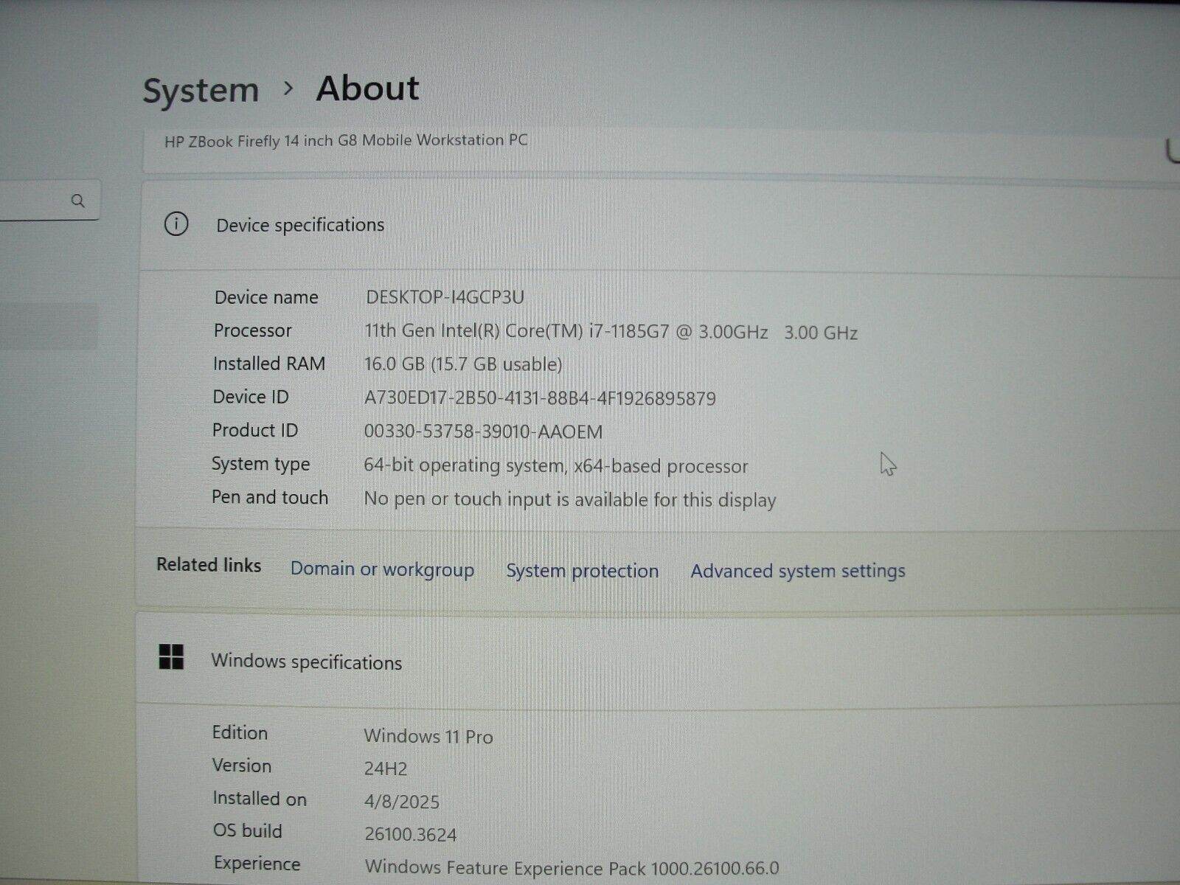Expand the Windows specifications section
1180x885 pixels.
306,662
